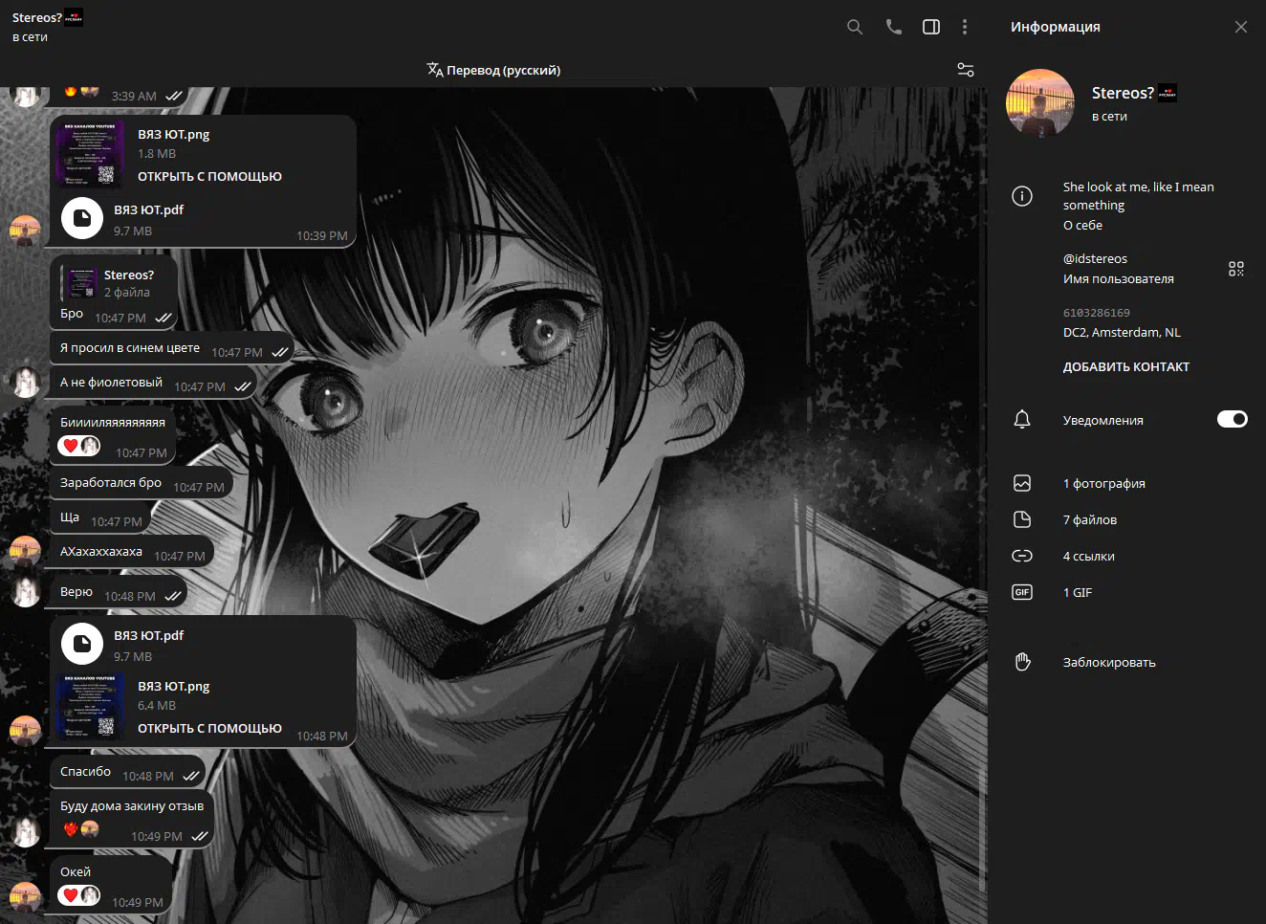Click heart reaction on Биииилляяяяяяяя message
The height and width of the screenshot is (924, 1266).
[79, 446]
